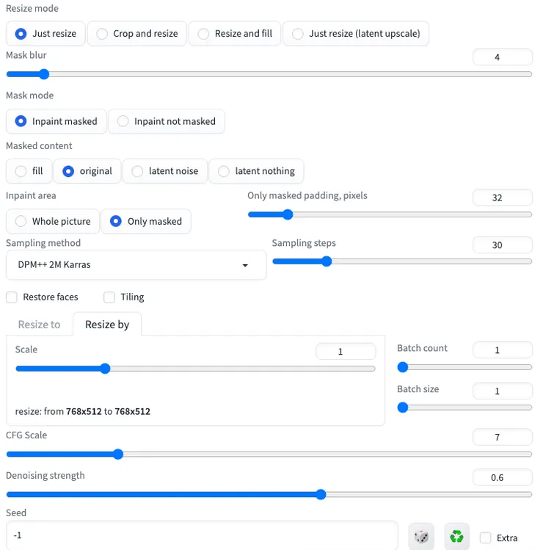
Task: Switch to the Resize to tab
Action: coord(39,325)
